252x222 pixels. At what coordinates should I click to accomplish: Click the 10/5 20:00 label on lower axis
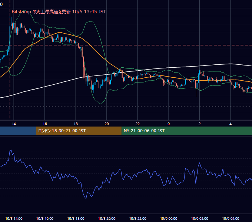coord(107,218)
